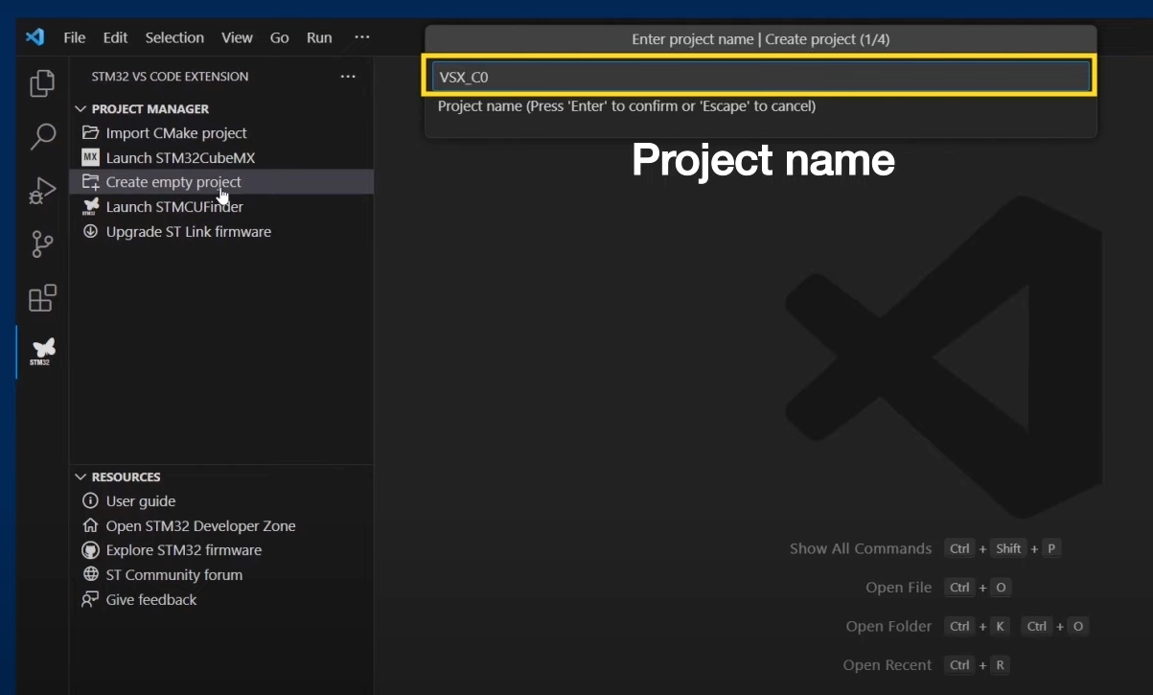Select Launch STMCUFinder

(174, 207)
